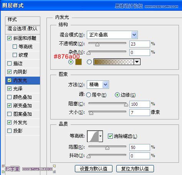
Task: Toggle the 光泽 checkbox
Action: [x=9, y=88]
